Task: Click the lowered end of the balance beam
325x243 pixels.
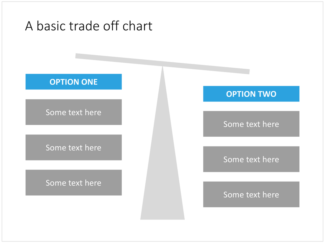Action: (x=247, y=72)
